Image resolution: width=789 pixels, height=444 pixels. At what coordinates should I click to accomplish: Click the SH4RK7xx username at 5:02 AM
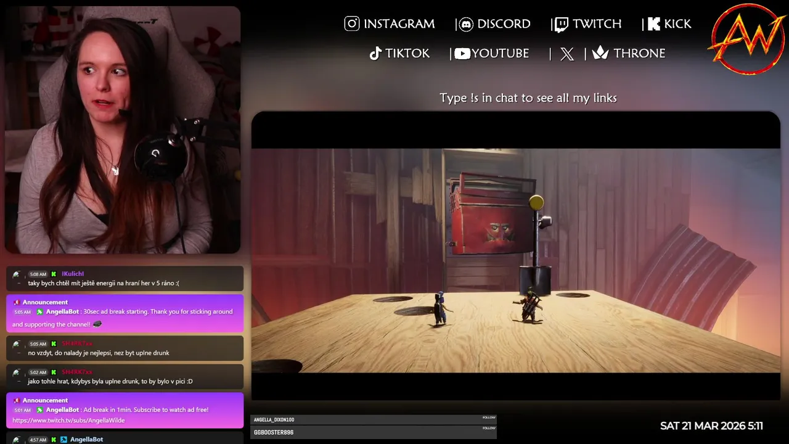(x=77, y=372)
